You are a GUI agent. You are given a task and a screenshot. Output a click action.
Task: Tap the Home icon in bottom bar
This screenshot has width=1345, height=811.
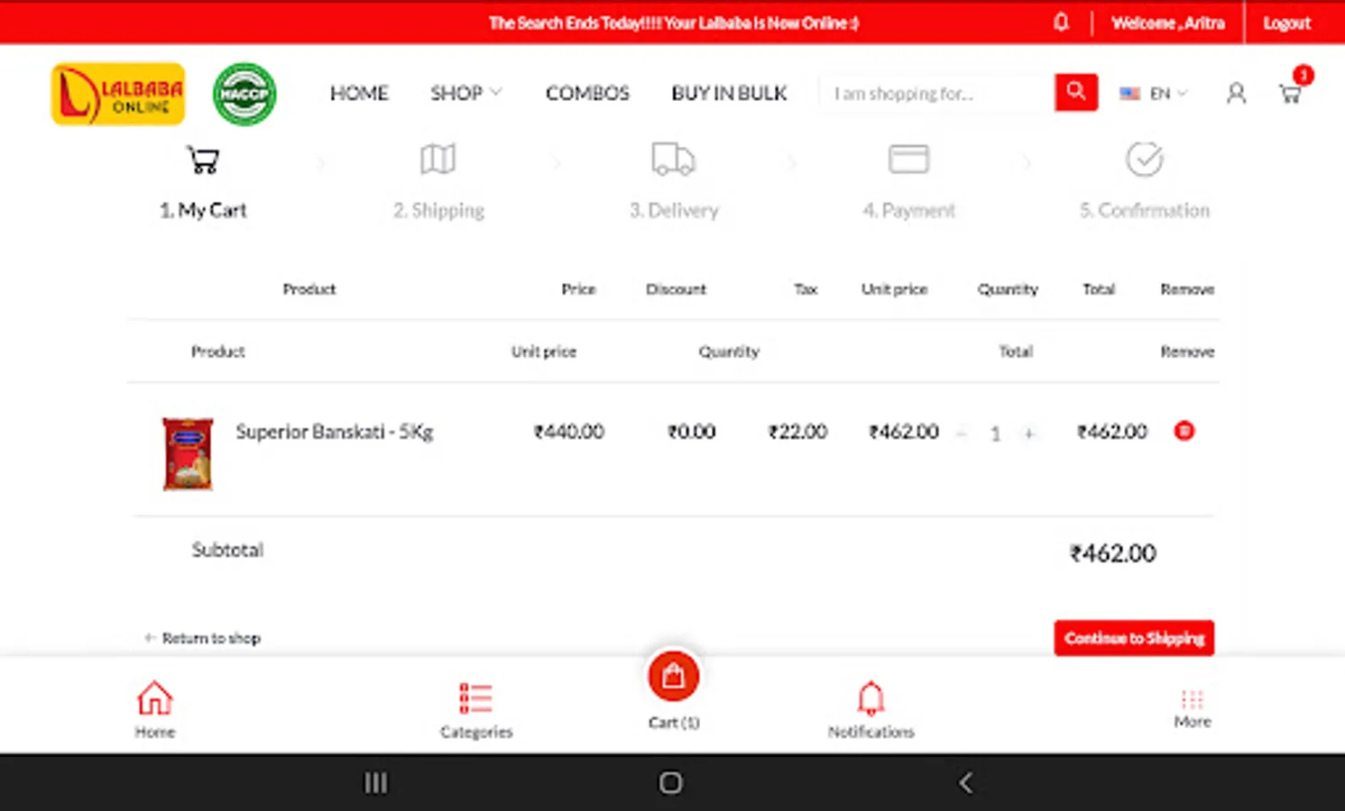pos(155,709)
